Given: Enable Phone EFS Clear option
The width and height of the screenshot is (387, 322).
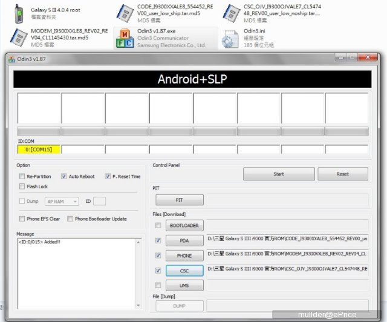Looking at the screenshot, I should click(x=22, y=218).
